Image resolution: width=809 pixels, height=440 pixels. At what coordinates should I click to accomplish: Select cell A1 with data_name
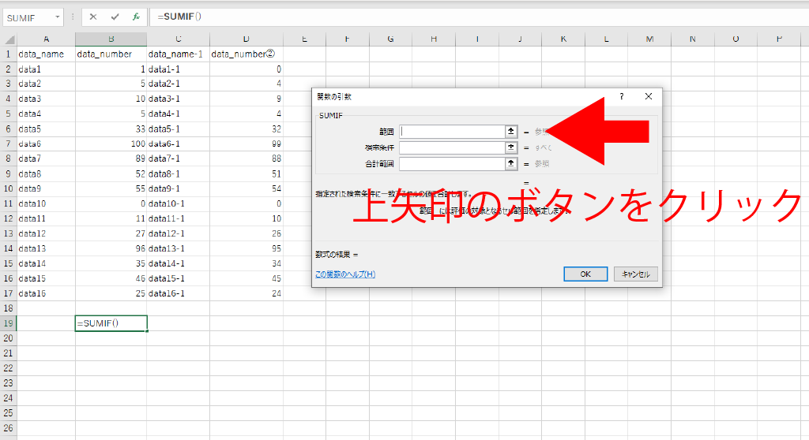(x=46, y=54)
